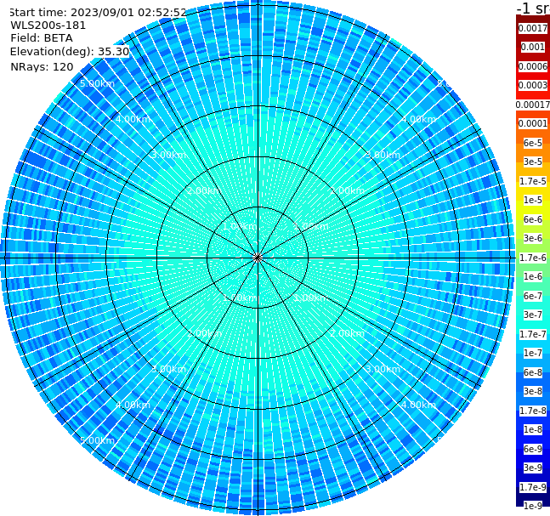550x516 pixels.
Task: Click the 1e-7 colorbar tick label
Action: click(x=533, y=353)
